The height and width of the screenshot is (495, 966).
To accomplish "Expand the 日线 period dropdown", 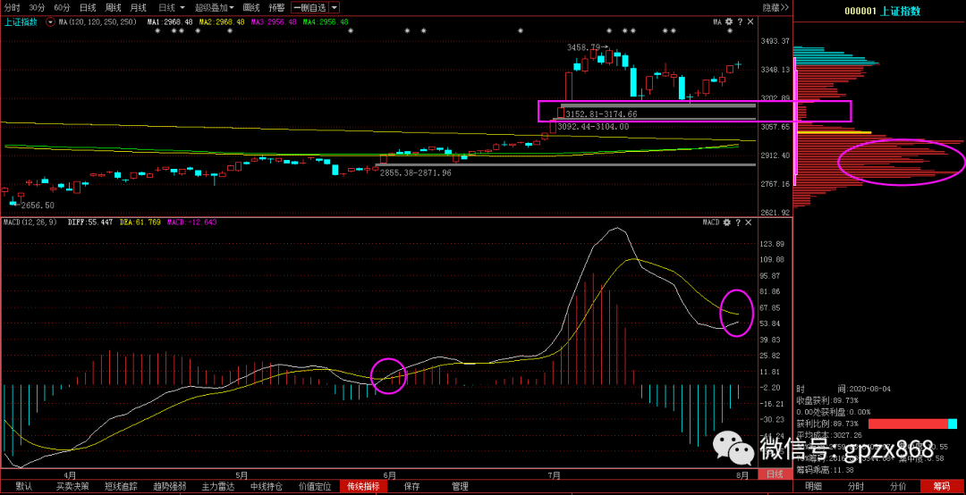I will pos(171,7).
